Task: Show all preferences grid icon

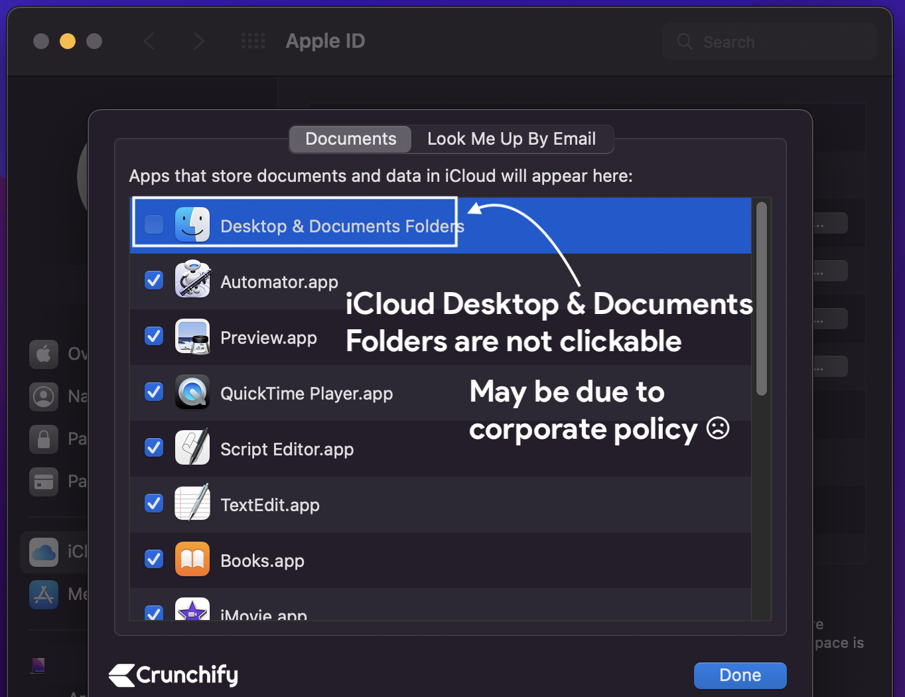Action: [253, 41]
